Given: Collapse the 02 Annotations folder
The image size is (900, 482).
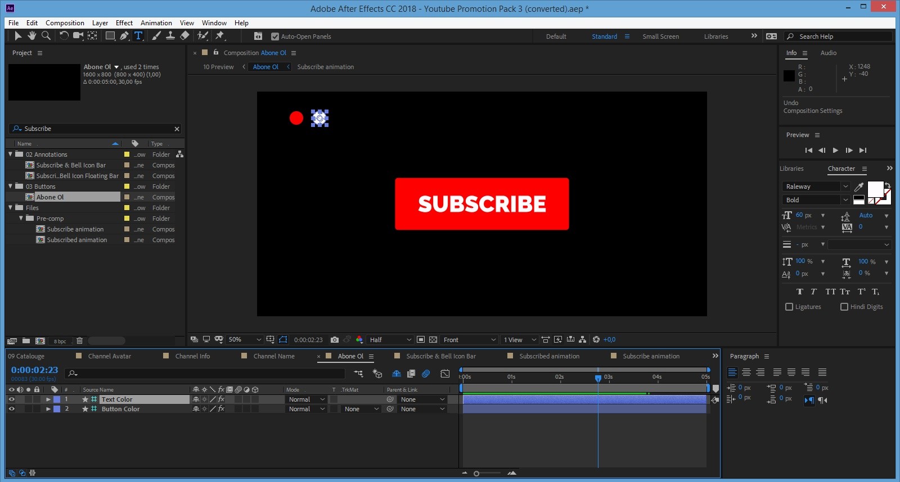Looking at the screenshot, I should (11, 154).
